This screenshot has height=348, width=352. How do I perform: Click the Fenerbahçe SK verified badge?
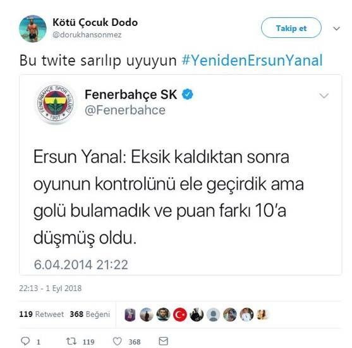[x=188, y=94]
